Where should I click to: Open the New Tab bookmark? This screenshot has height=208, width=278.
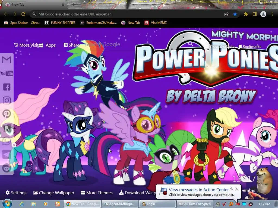tap(131, 23)
